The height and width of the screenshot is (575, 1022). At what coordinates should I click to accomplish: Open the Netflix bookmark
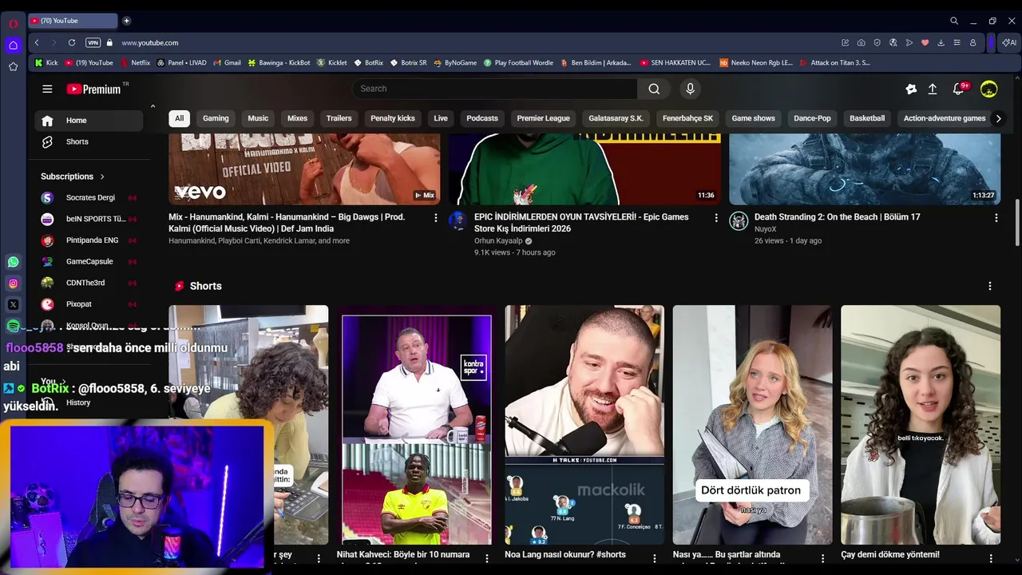click(x=134, y=62)
